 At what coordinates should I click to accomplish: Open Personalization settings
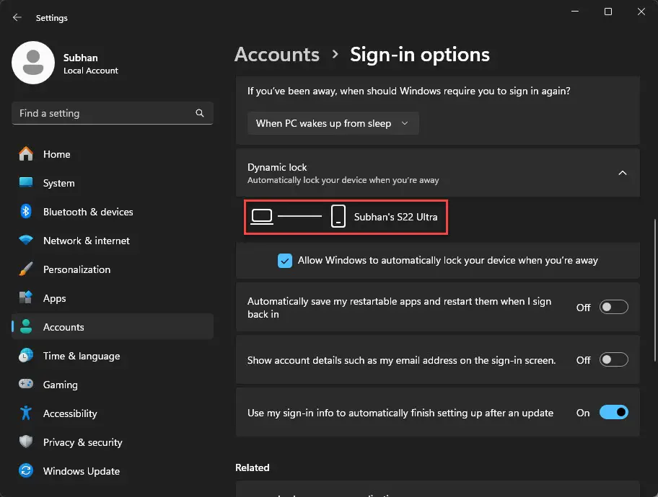pos(113,269)
